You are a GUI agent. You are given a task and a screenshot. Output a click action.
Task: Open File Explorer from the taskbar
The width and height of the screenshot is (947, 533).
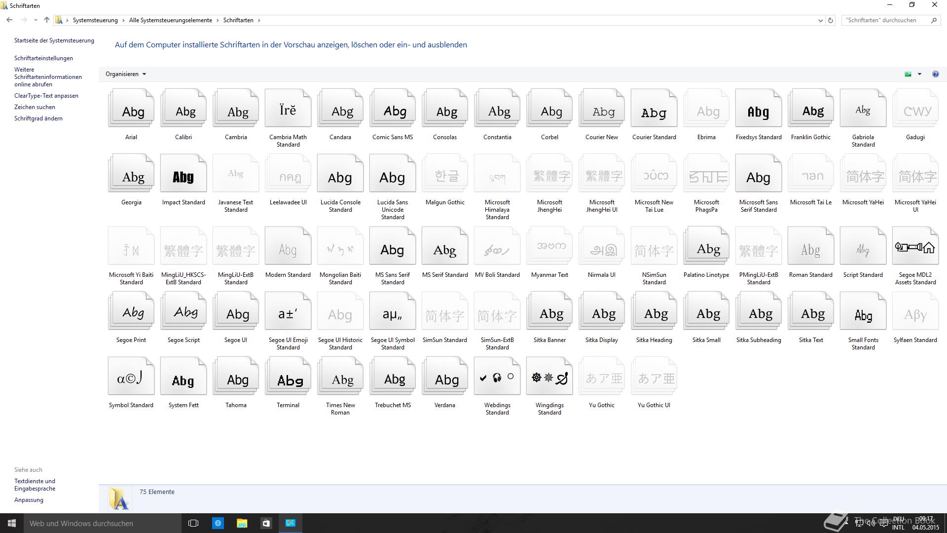[242, 523]
